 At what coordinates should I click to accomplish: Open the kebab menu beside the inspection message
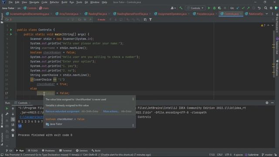click(133, 99)
